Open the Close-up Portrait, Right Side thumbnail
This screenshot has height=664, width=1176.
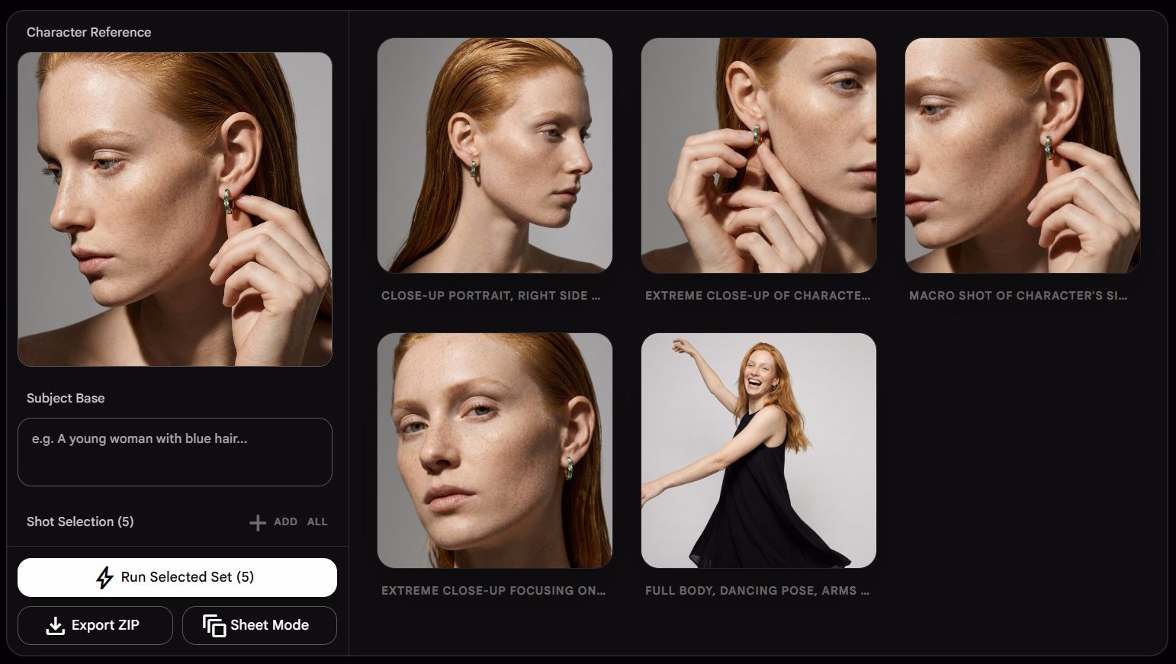tap(495, 156)
